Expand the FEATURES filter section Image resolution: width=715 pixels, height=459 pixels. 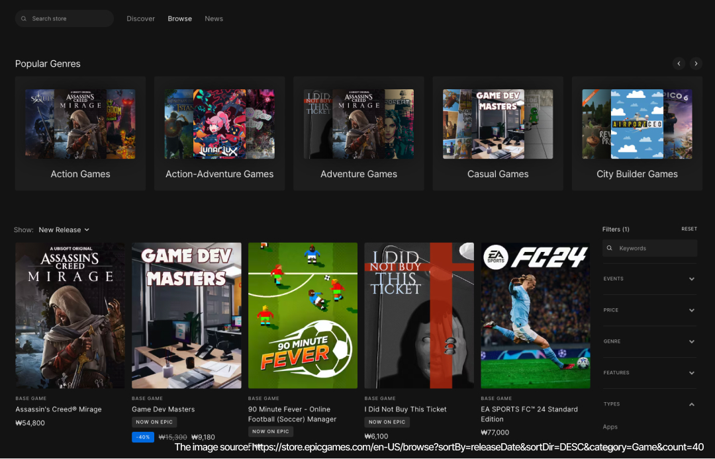[650, 372]
